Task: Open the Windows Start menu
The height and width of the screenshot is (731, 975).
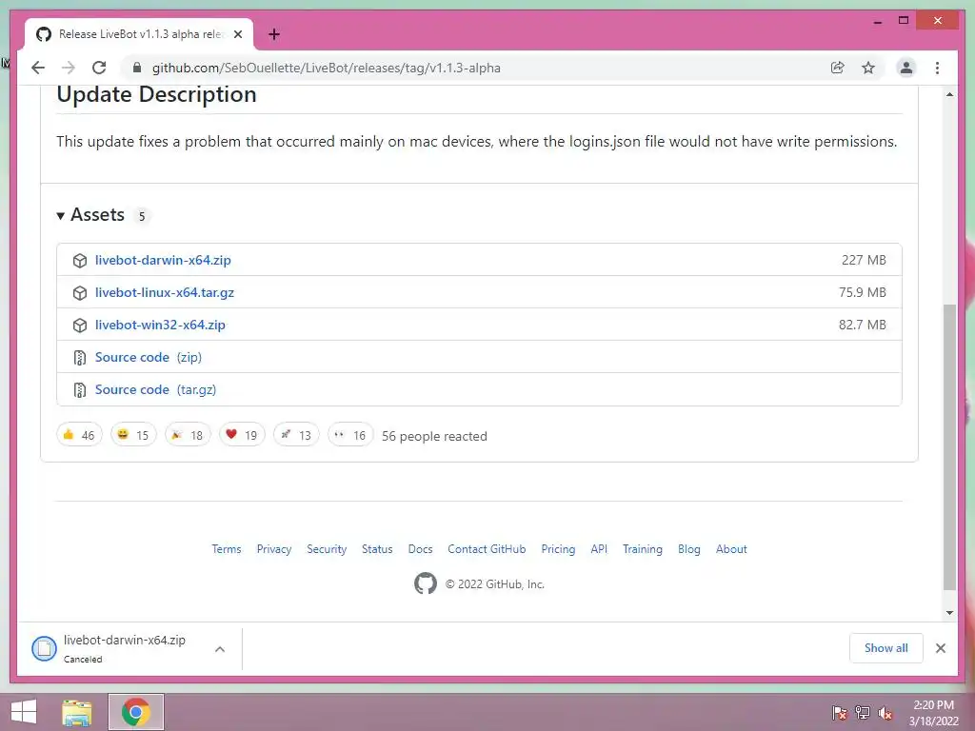Action: pos(24,712)
